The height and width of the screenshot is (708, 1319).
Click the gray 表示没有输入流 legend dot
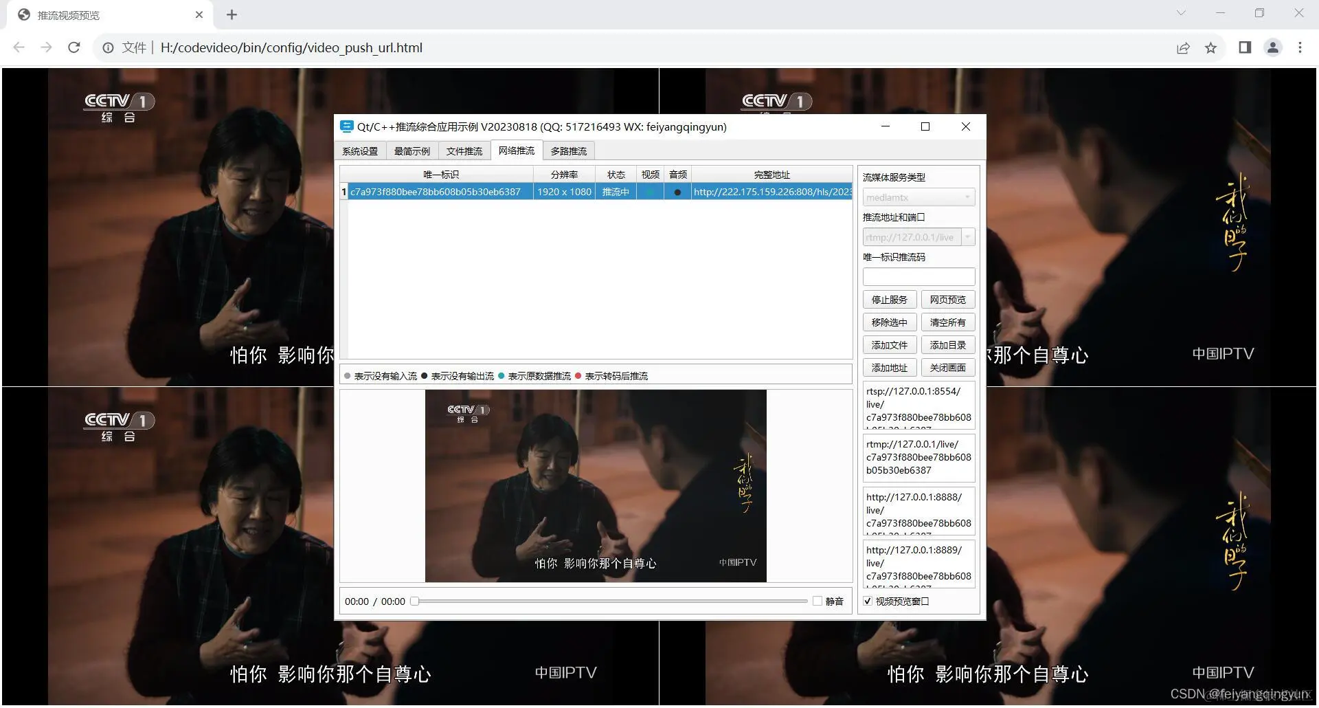348,376
